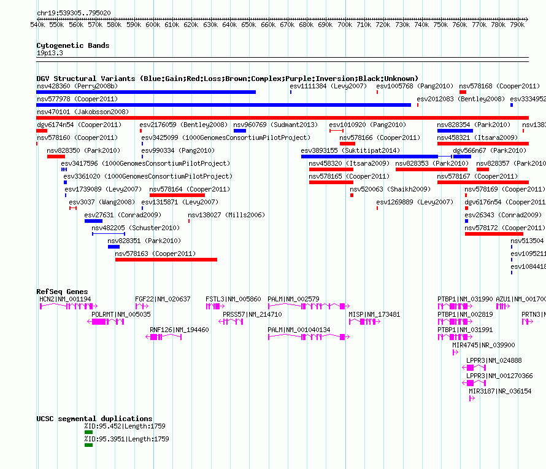Click the red nsv828353 (Park2010) bar
546x469 pixels.
[432, 169]
